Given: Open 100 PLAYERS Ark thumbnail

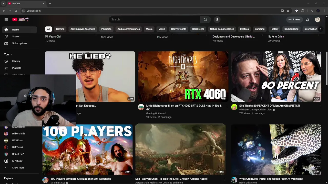Looking at the screenshot, I should tap(87, 150).
